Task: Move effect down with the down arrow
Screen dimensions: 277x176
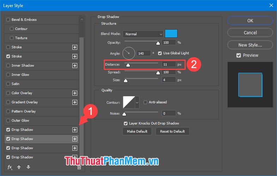Action: (x=28, y=167)
